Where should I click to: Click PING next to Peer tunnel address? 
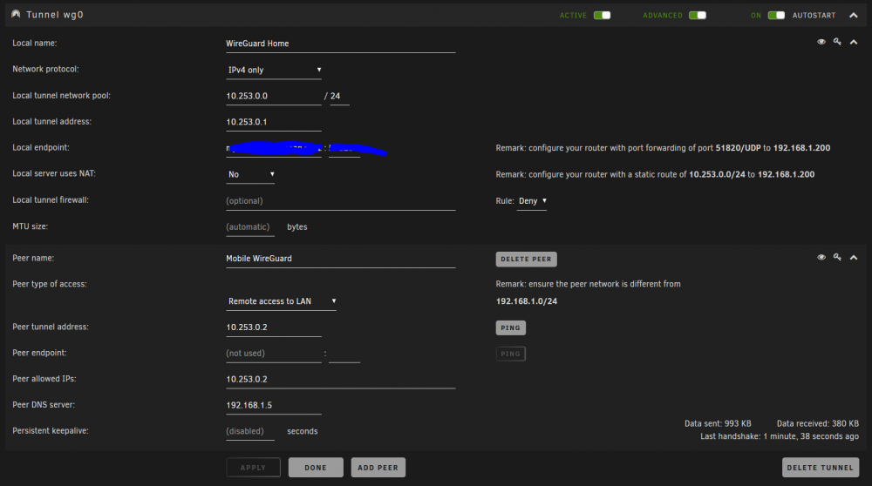pyautogui.click(x=510, y=327)
